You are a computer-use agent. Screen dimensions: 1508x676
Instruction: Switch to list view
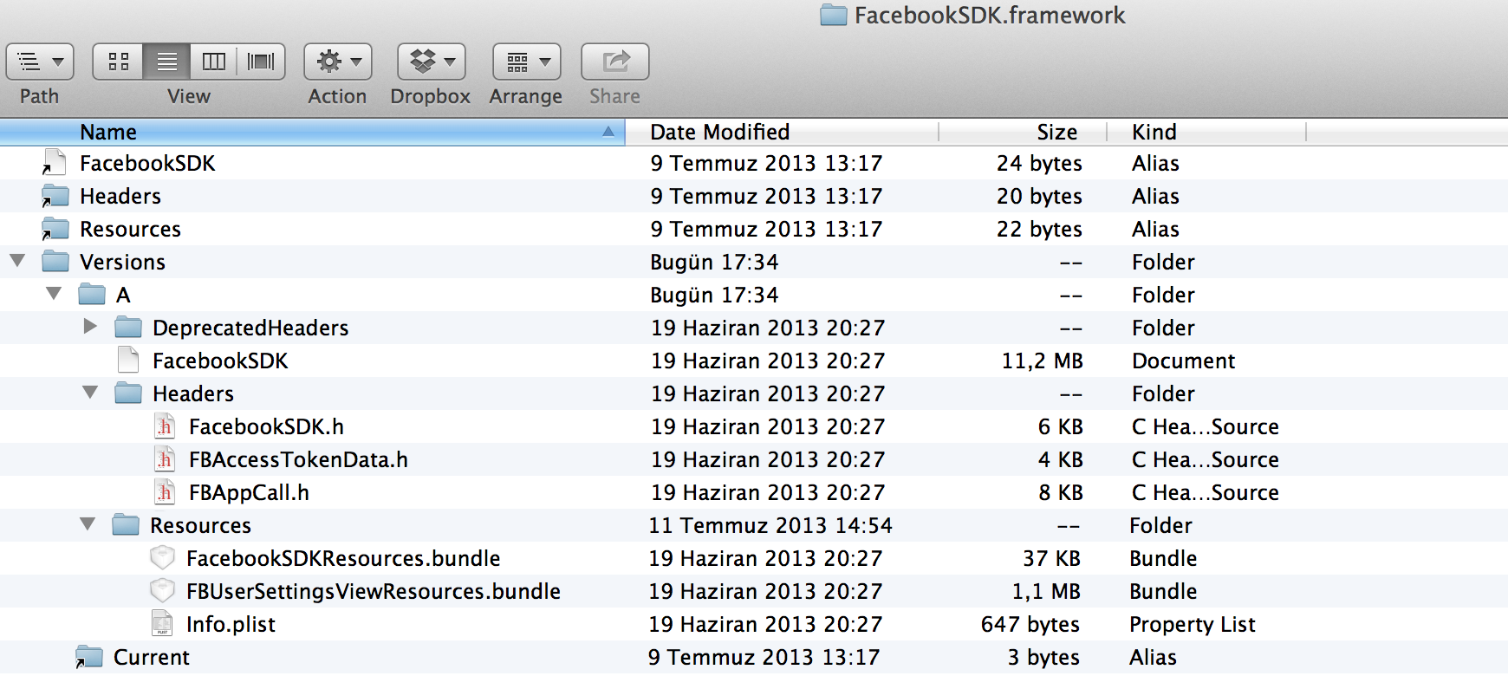click(167, 62)
